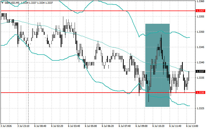Click the 1.3360 price scale label
Screen dimensions: 206x129
(x=200, y=1)
